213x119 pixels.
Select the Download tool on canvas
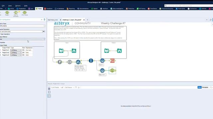60,62
